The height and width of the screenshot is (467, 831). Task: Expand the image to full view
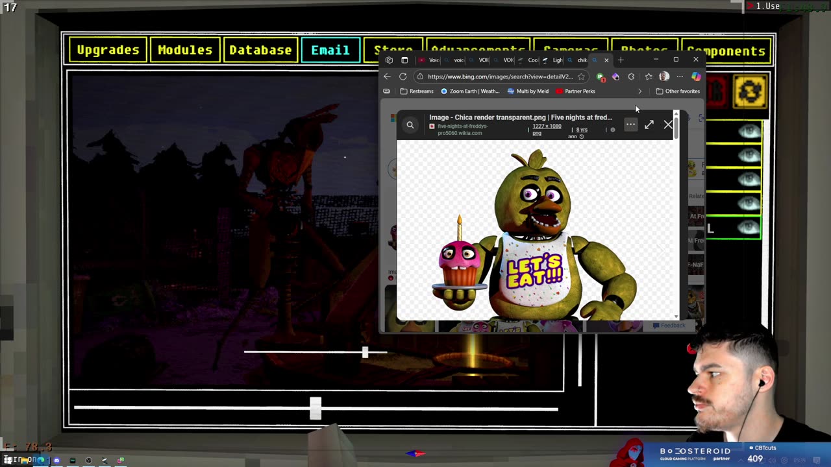point(649,125)
